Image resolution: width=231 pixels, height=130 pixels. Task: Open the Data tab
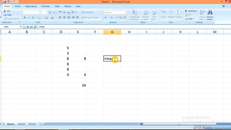(x=57, y=6)
